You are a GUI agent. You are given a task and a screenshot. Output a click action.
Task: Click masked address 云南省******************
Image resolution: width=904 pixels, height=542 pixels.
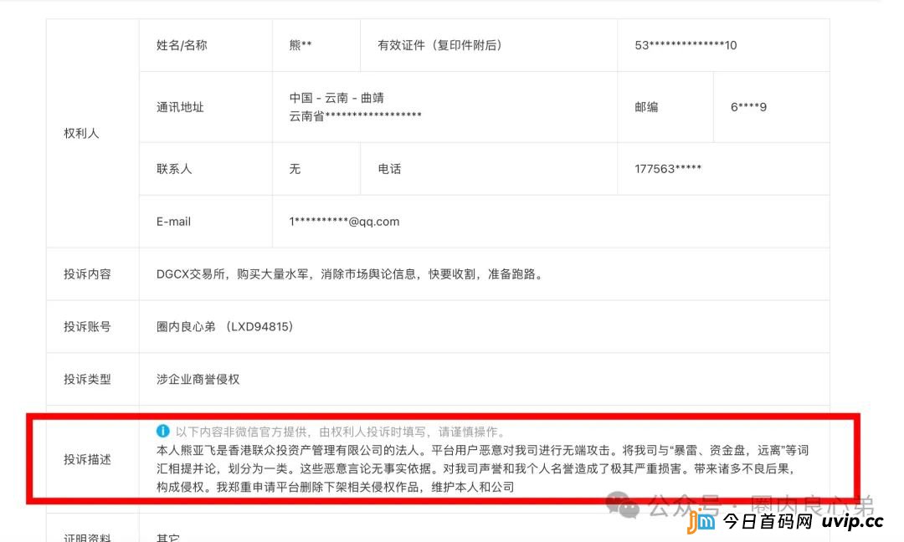(x=355, y=115)
